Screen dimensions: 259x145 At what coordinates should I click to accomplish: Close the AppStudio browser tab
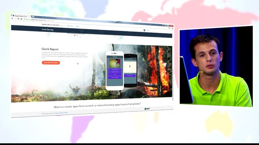(x=30, y=17)
